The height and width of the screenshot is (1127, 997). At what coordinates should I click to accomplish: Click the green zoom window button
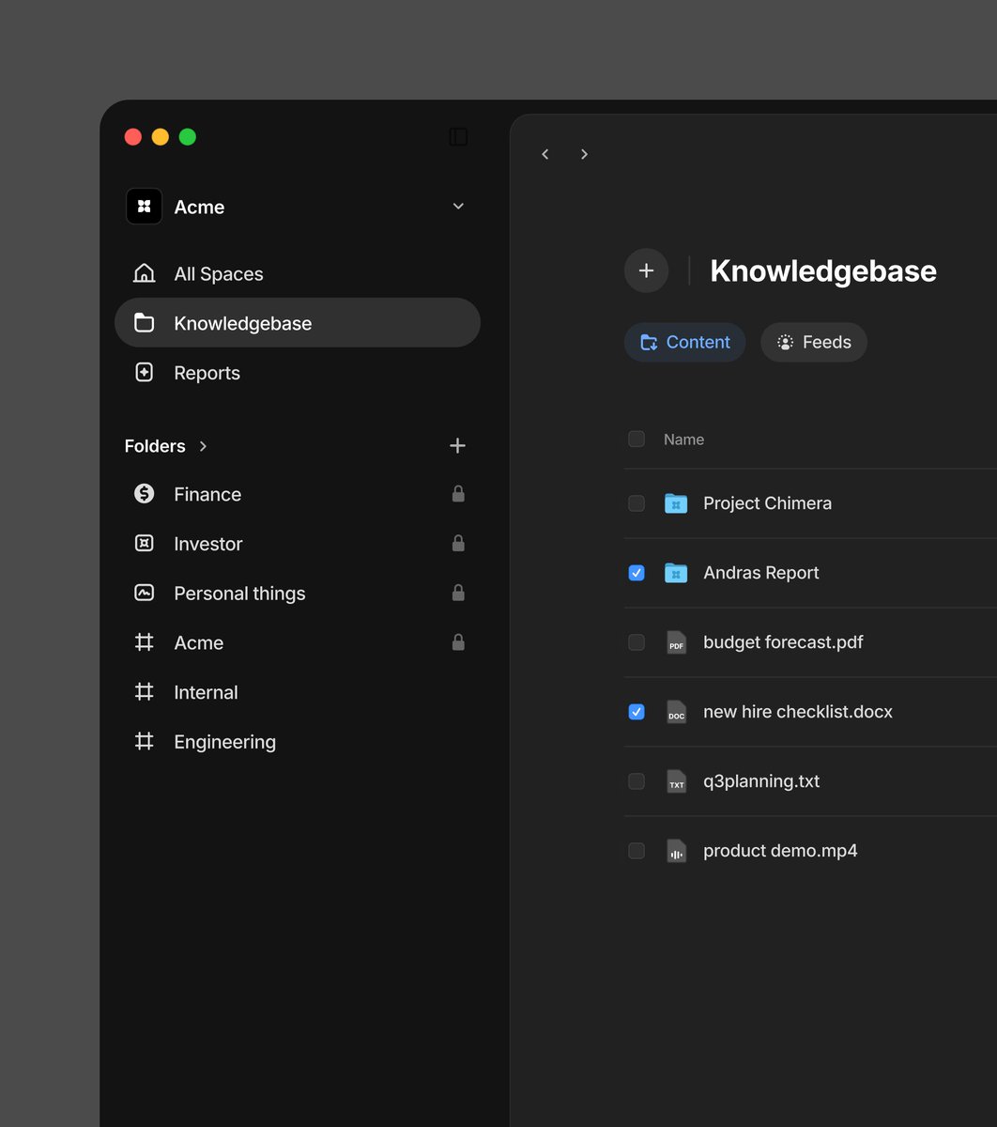click(x=188, y=137)
